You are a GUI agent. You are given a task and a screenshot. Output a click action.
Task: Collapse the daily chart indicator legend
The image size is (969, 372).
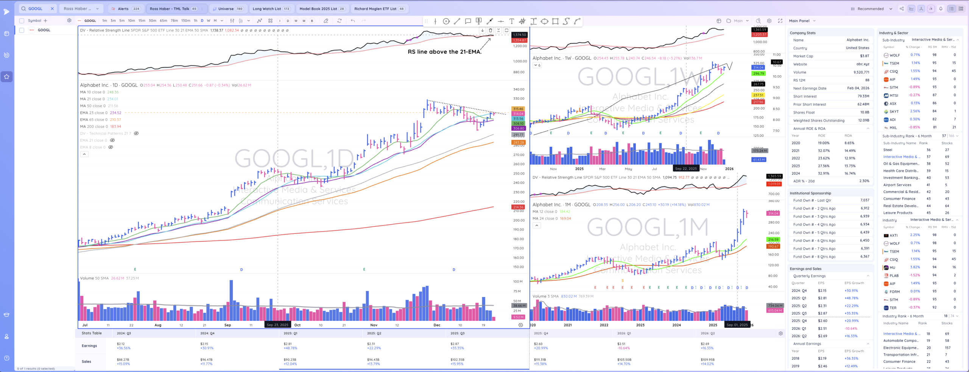(x=84, y=154)
